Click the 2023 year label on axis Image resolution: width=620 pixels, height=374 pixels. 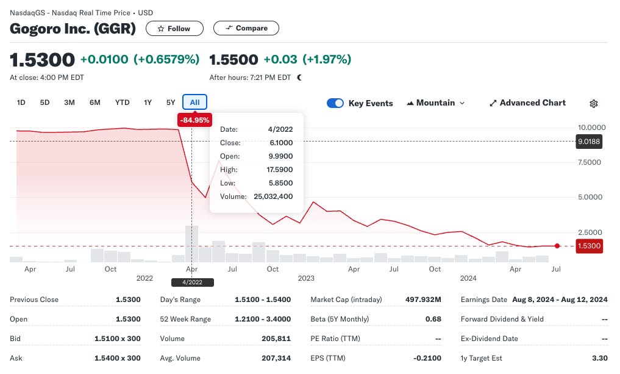[x=306, y=278]
